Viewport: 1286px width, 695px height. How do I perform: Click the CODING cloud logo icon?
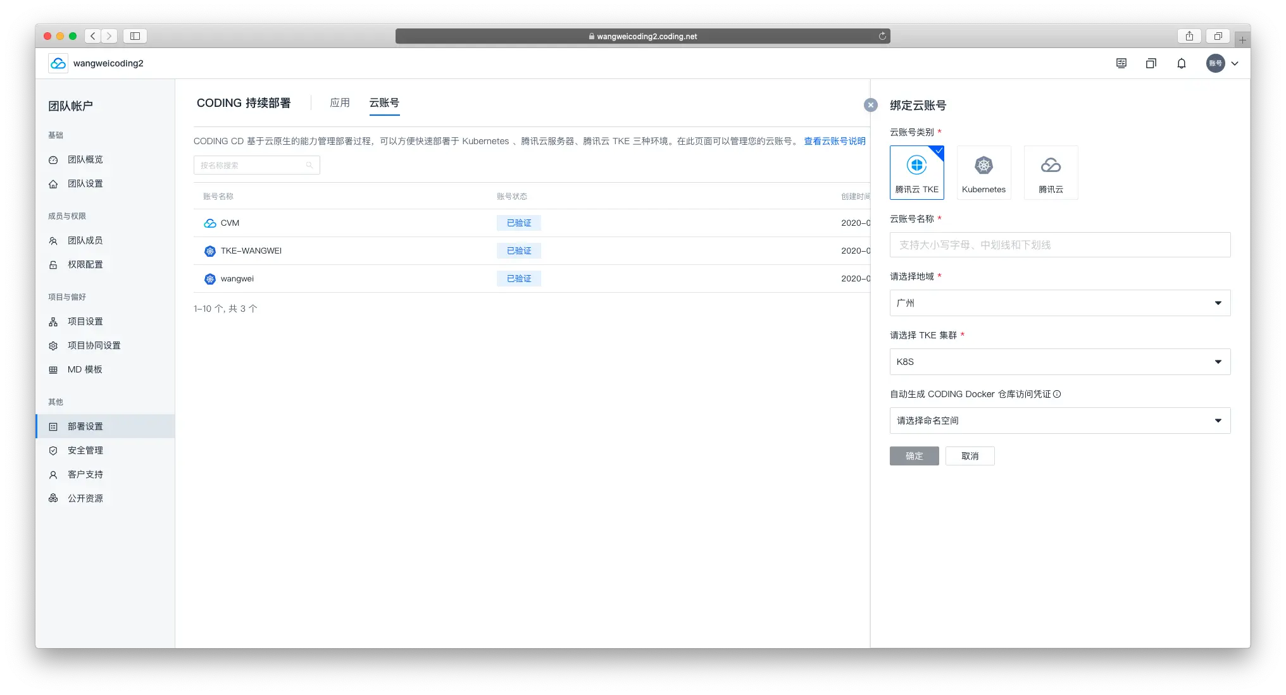(58, 63)
